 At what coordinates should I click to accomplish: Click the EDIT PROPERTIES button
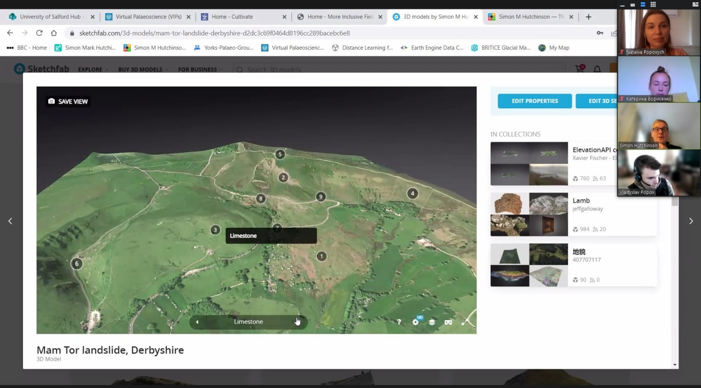[x=535, y=101]
